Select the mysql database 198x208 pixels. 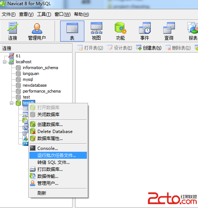point(28,79)
